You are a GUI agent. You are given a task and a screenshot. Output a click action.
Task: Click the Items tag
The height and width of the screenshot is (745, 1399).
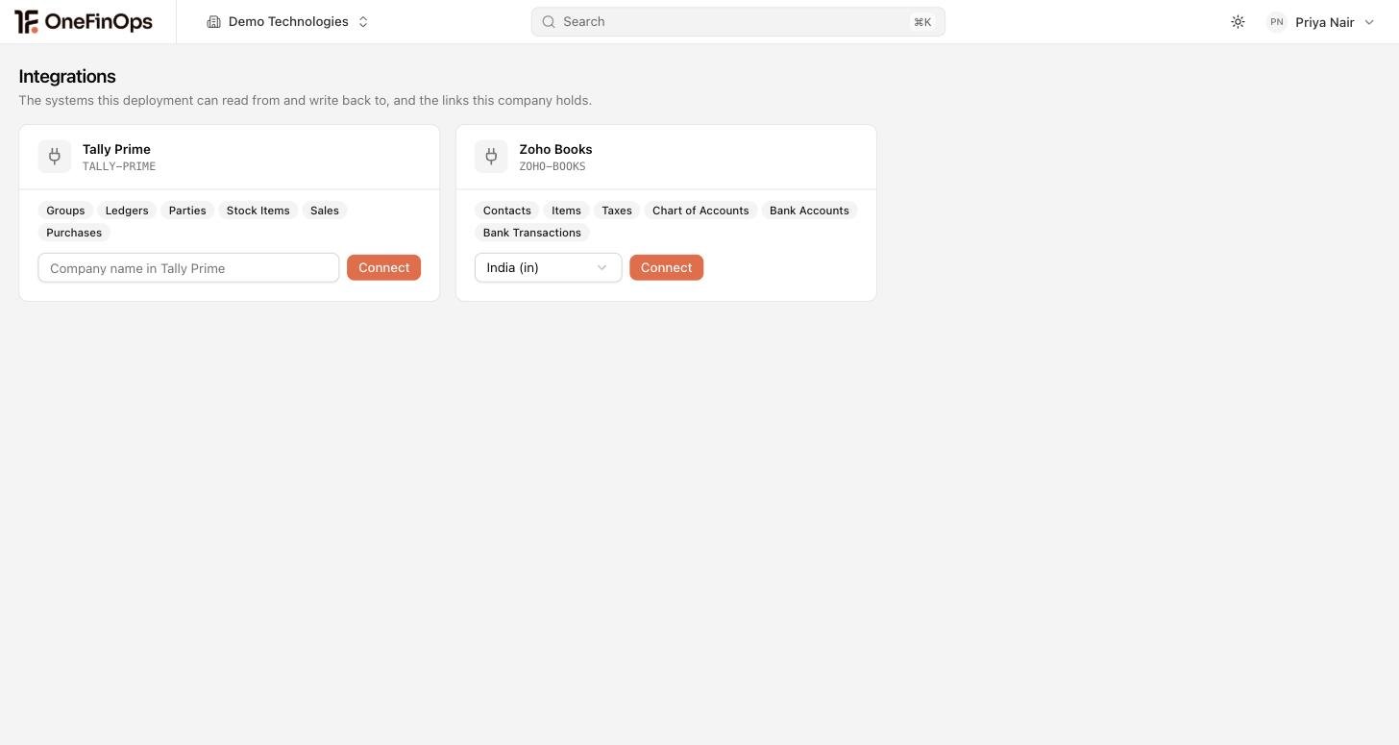click(566, 211)
